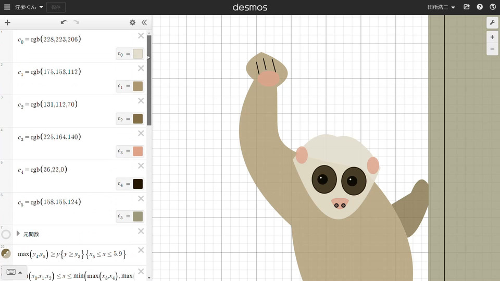Delete the max(y4,y5) inequality expression

pos(141,250)
